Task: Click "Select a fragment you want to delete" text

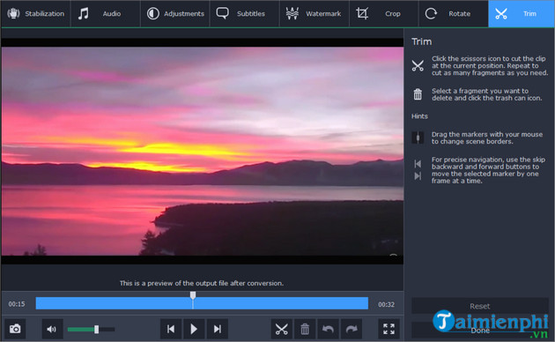Action: click(x=486, y=94)
